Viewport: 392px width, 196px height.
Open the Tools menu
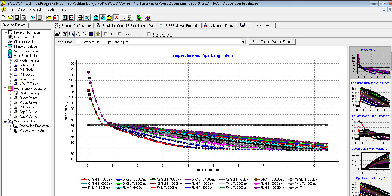(50, 9)
